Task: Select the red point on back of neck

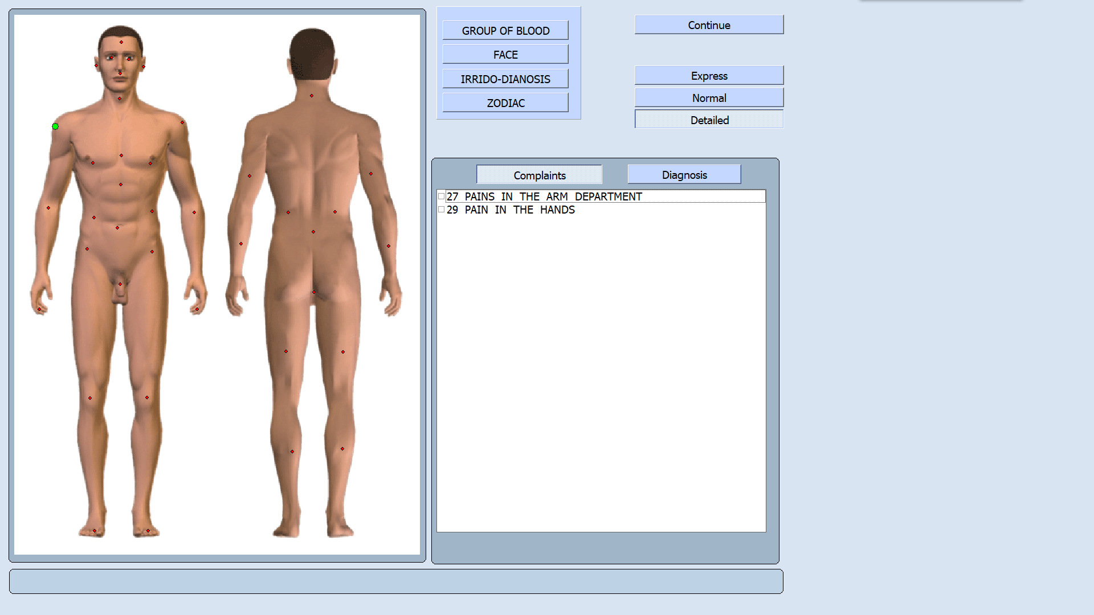Action: [x=312, y=96]
